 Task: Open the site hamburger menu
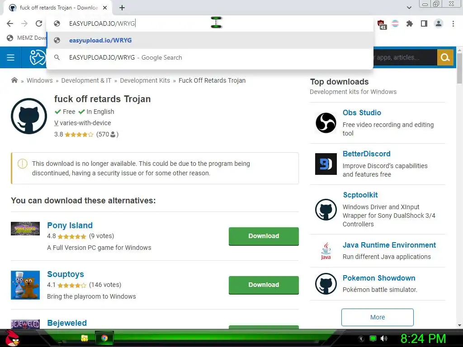[11, 57]
